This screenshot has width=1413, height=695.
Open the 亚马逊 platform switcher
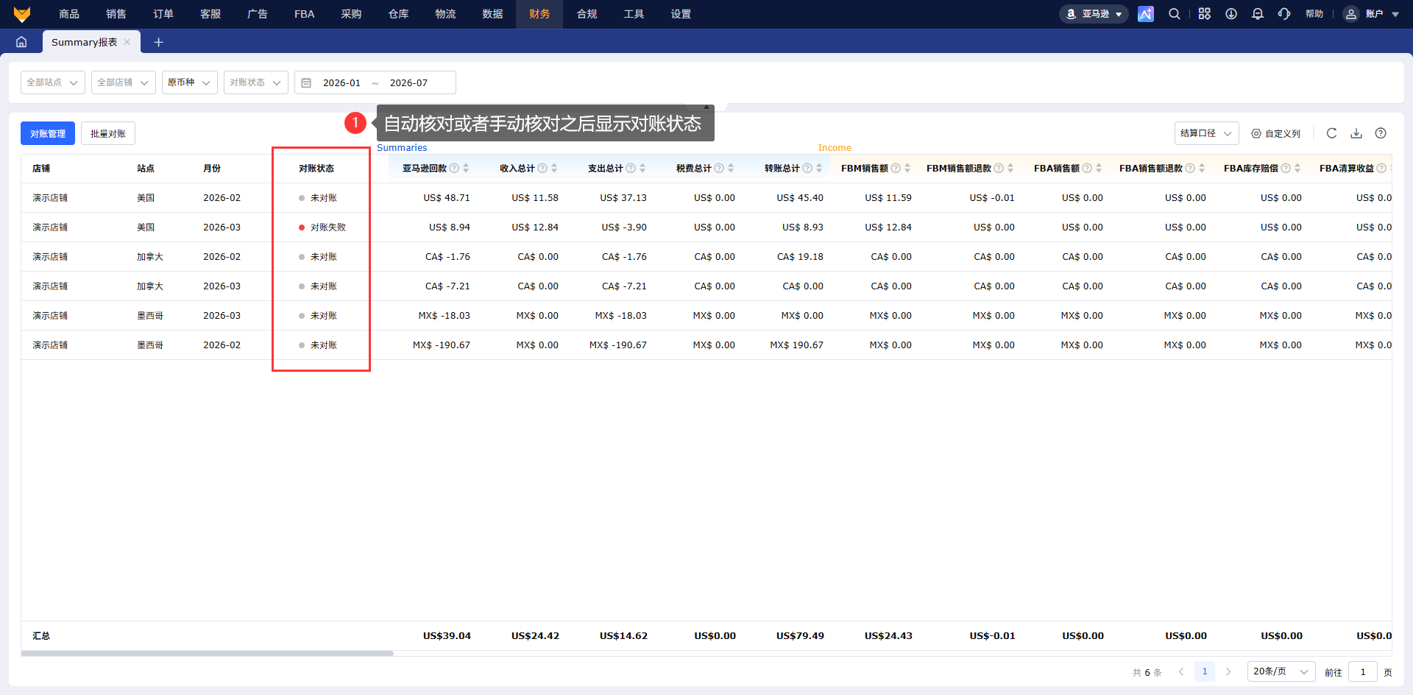pos(1094,14)
